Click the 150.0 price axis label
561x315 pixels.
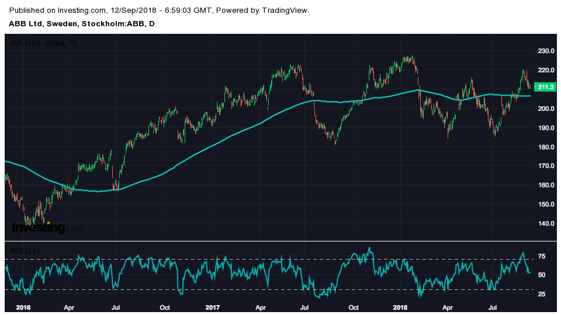546,205
